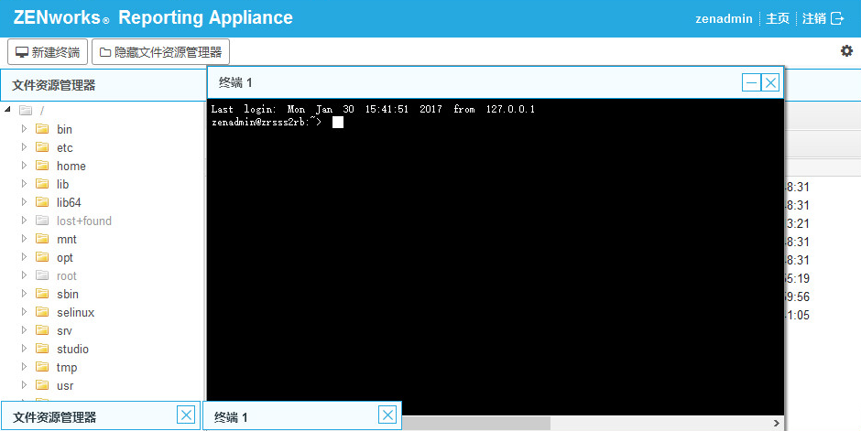Collapse the root / tree node
861x431 pixels.
[7, 110]
